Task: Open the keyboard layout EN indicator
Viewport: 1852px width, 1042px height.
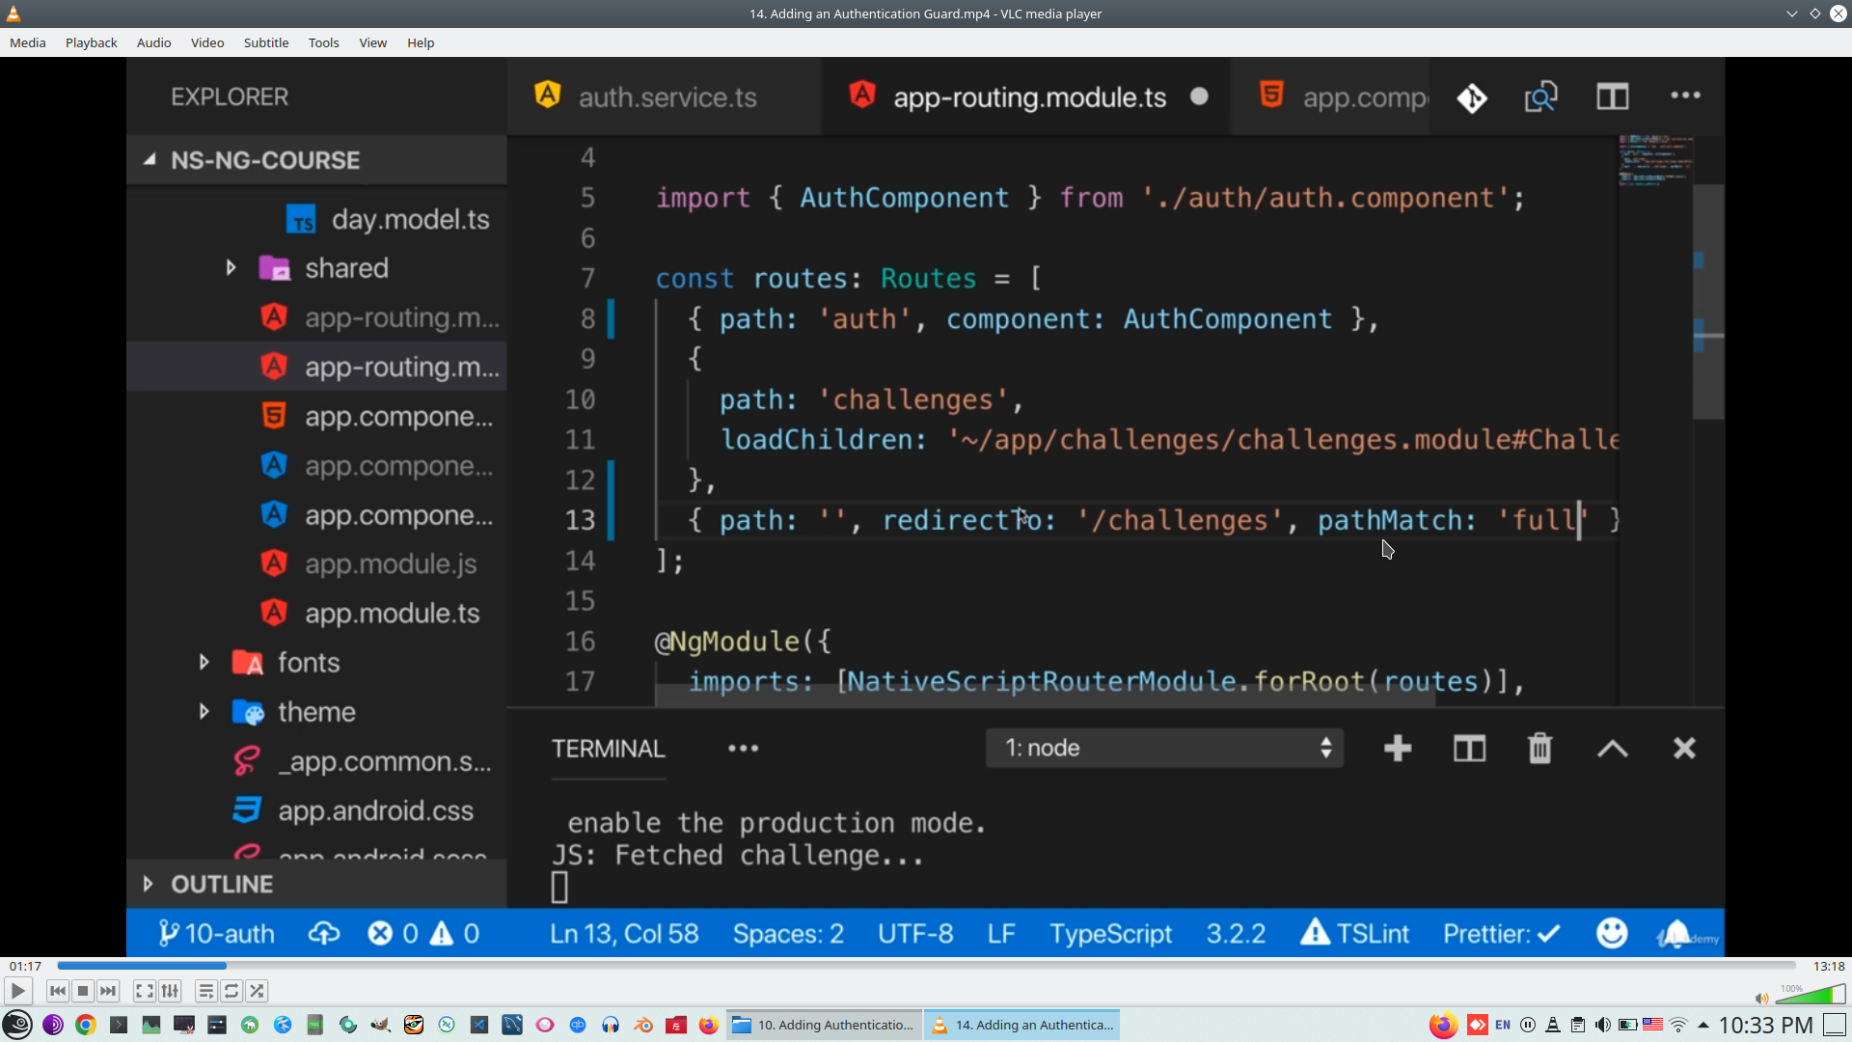Action: click(1503, 1025)
